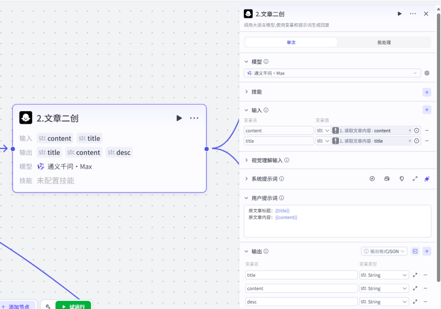The height and width of the screenshot is (309, 441).
Task: Click the import icon next to 输出格式JSON
Action: pos(415,251)
